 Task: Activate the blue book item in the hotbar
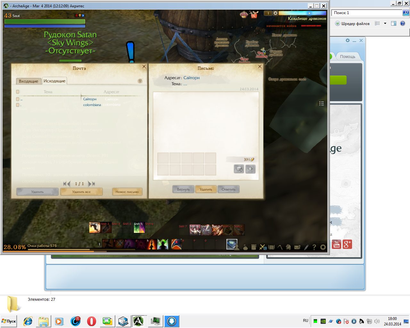coord(232,244)
